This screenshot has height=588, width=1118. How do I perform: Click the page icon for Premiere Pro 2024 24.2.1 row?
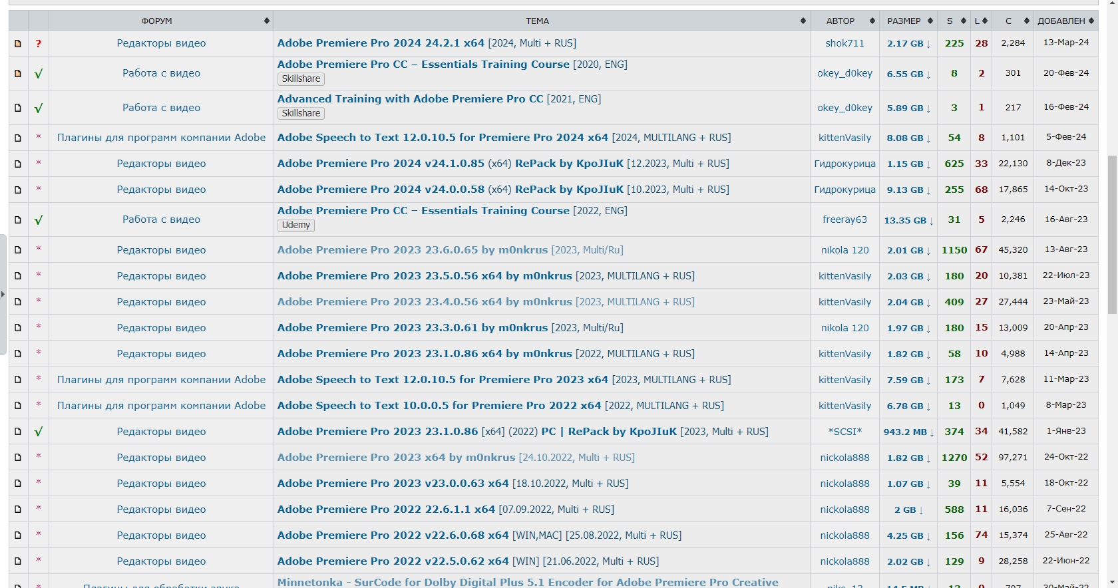[x=18, y=43]
